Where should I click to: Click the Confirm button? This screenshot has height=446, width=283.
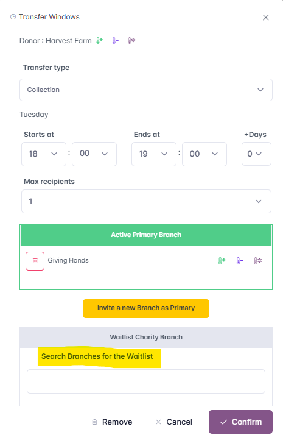pos(240,422)
